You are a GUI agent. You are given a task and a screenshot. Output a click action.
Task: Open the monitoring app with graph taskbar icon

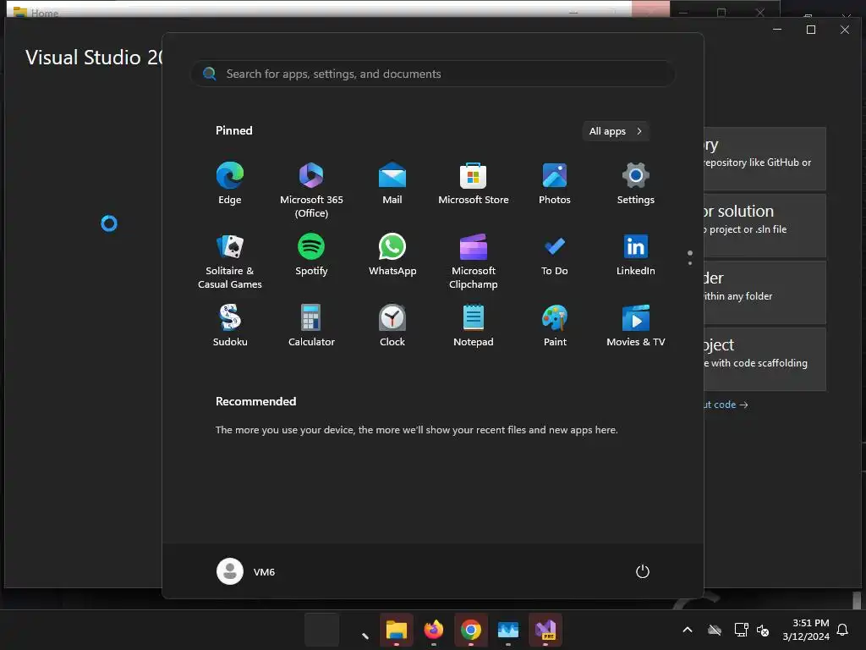(508, 630)
